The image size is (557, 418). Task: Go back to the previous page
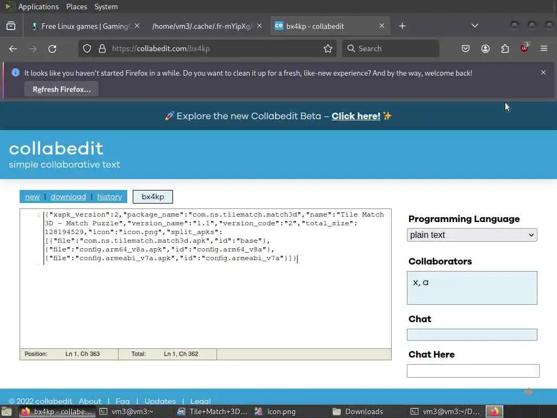pos(13,48)
